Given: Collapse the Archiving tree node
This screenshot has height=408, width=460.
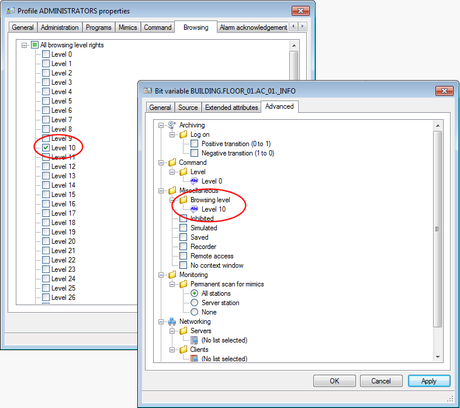Looking at the screenshot, I should pyautogui.click(x=161, y=125).
